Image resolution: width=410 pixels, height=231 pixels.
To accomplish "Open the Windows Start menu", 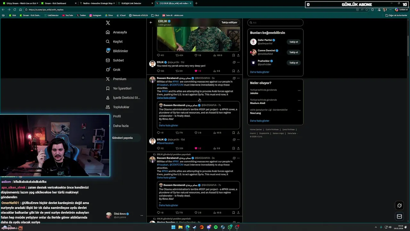I will click(x=173, y=227).
